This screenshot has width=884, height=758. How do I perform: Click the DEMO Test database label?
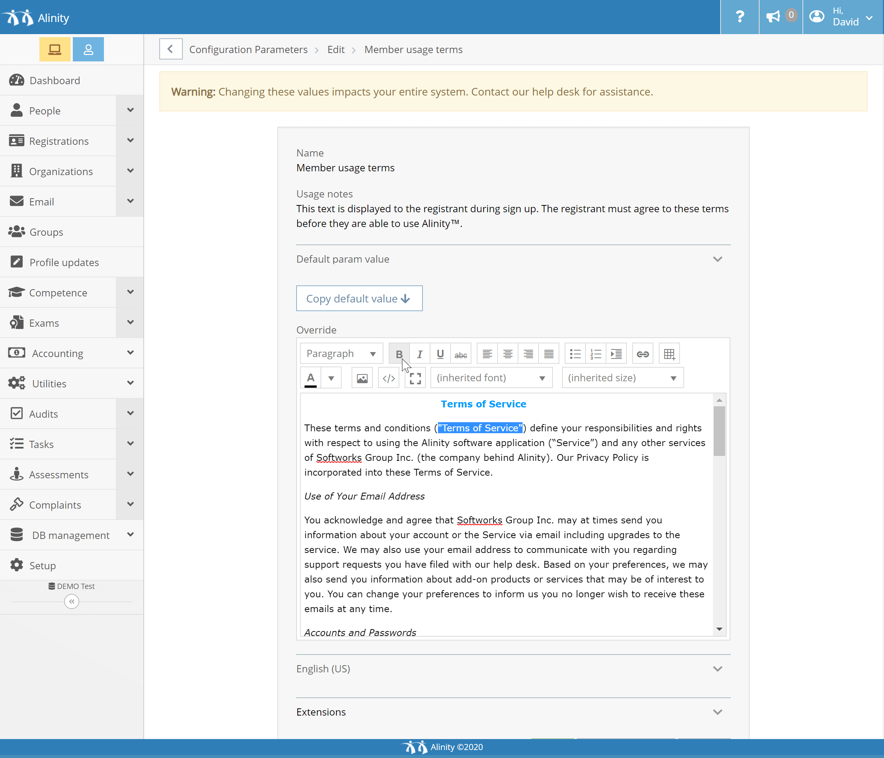72,586
